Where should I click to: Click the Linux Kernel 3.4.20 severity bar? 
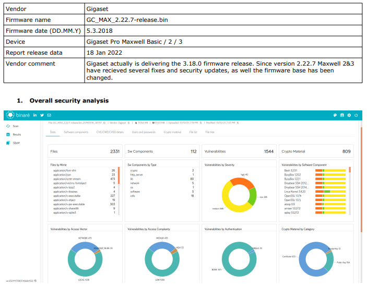(330, 192)
